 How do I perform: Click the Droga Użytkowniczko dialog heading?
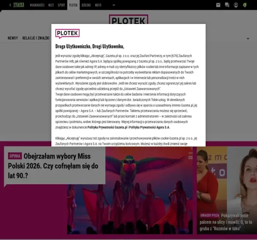coord(90,47)
